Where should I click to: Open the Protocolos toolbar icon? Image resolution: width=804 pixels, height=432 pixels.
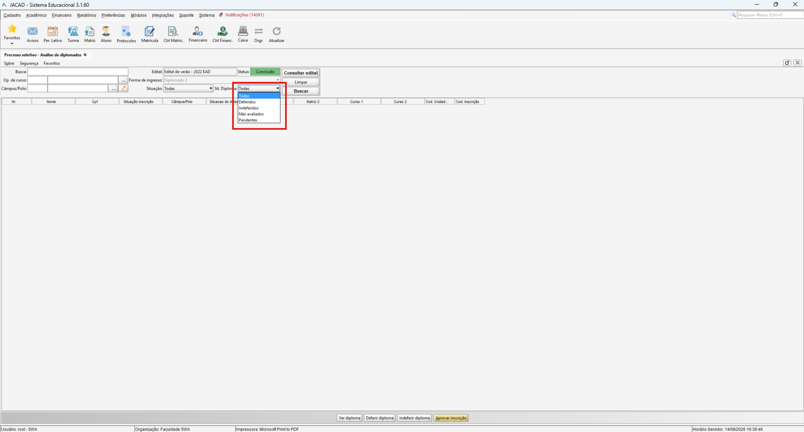[x=126, y=31]
